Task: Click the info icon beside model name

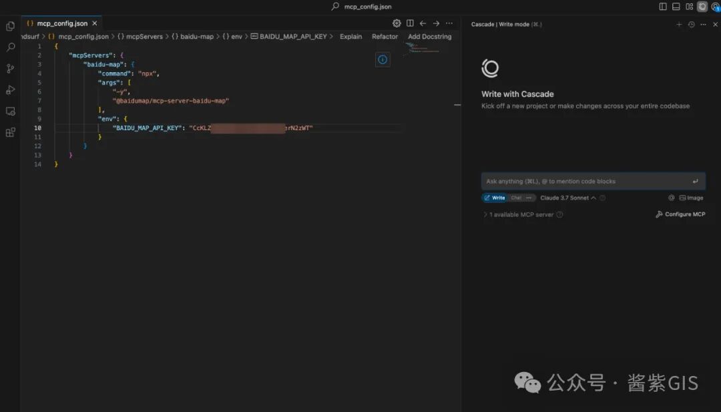Action: pos(602,198)
